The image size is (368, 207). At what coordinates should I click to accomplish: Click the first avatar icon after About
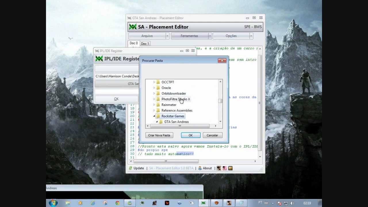click(219, 168)
